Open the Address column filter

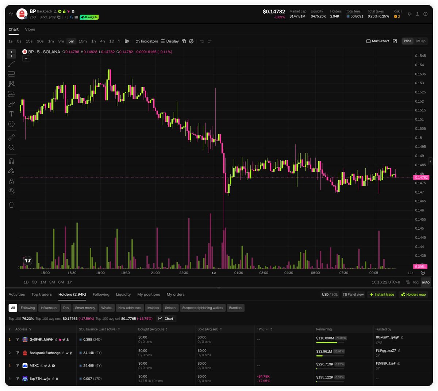point(30,329)
